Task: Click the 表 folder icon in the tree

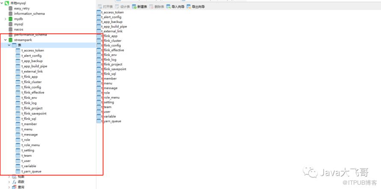Action: click(14, 45)
